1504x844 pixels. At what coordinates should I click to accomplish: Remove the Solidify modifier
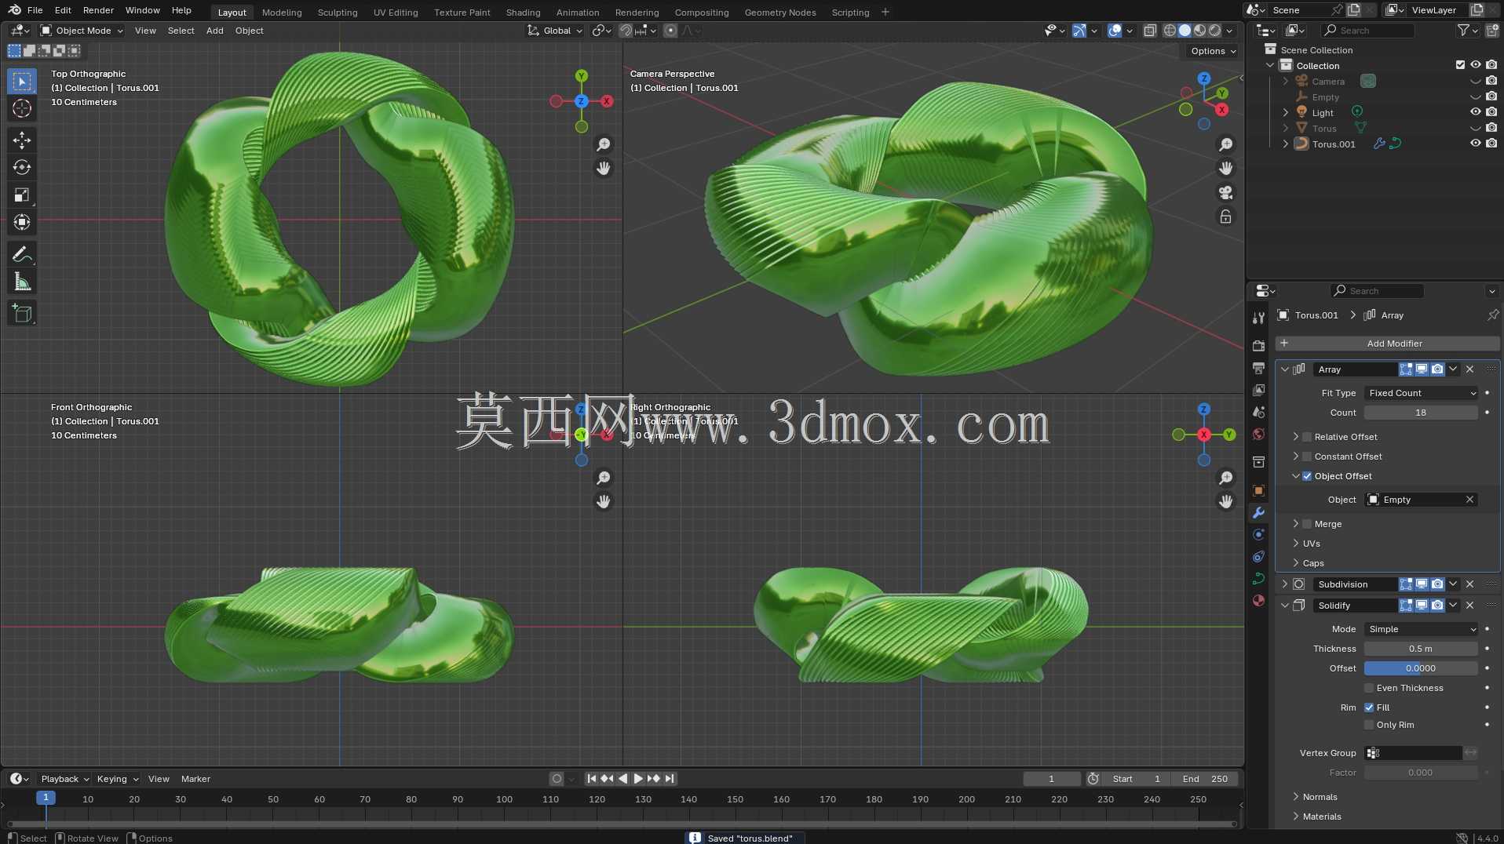point(1469,606)
